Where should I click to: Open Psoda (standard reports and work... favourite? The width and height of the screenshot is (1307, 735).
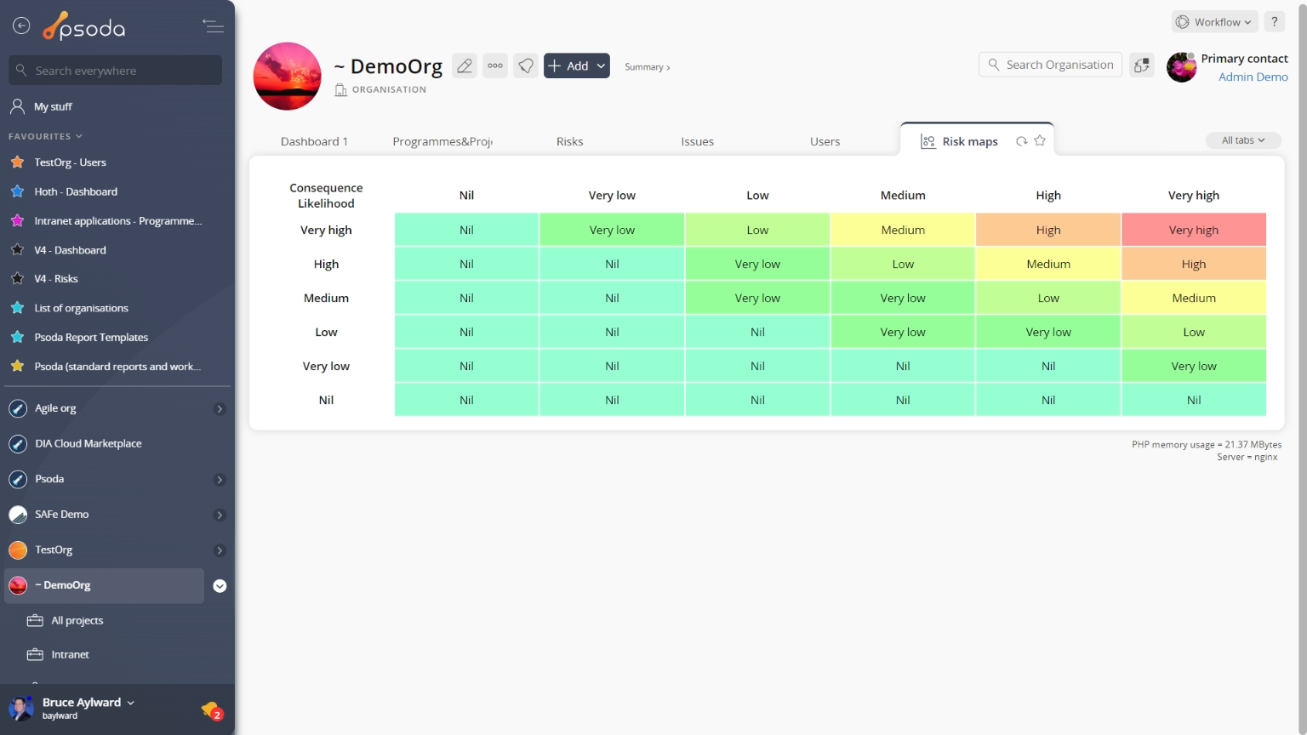(x=117, y=366)
